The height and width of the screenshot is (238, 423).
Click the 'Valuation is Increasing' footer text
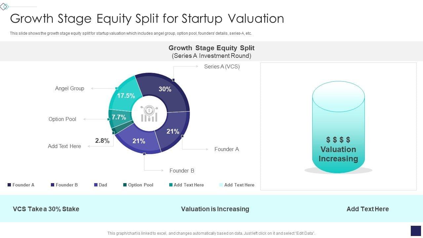tap(215, 209)
